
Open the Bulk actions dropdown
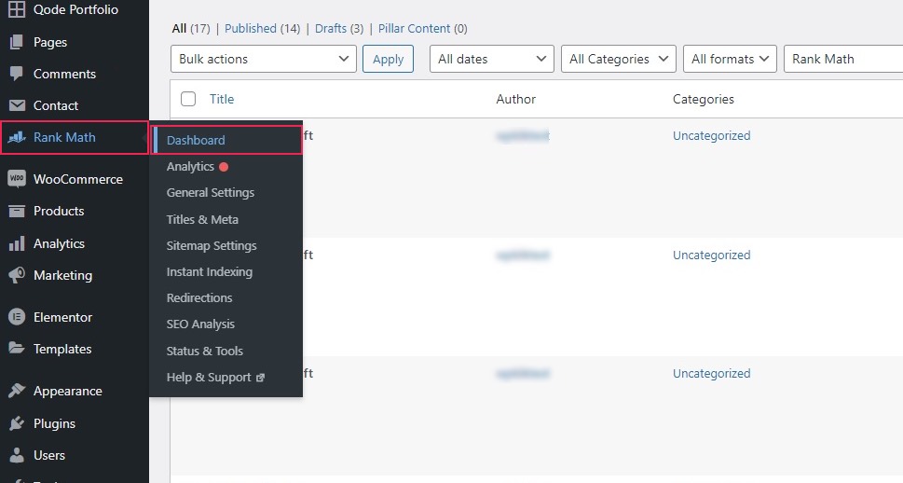[264, 59]
